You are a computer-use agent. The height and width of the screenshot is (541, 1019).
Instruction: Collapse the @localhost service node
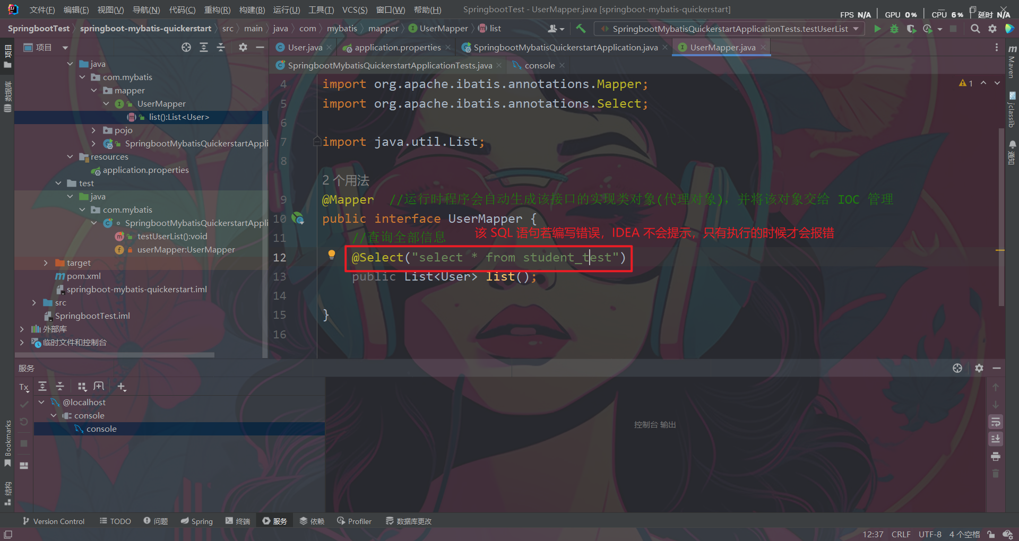(41, 403)
